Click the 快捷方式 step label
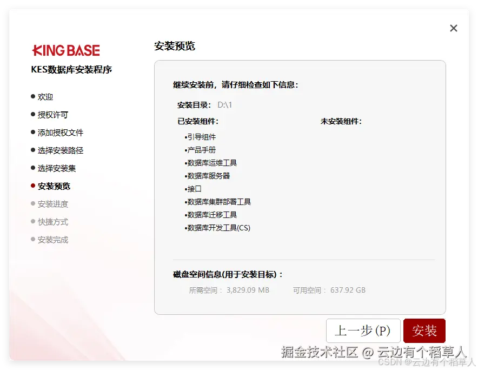Screen dimensions: 478x370 [53, 222]
